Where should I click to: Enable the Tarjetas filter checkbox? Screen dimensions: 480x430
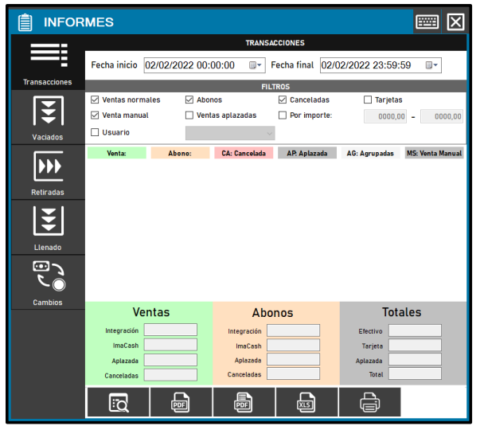pos(368,100)
